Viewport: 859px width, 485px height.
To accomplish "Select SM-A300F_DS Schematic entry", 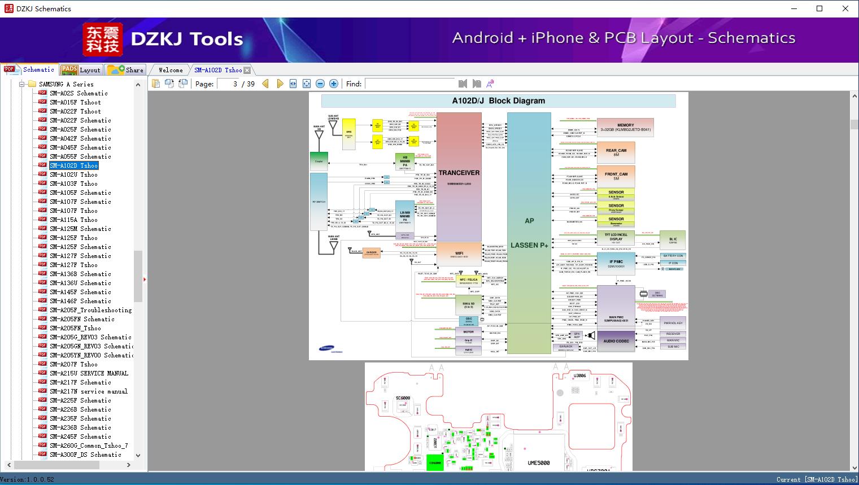I will 85,455.
